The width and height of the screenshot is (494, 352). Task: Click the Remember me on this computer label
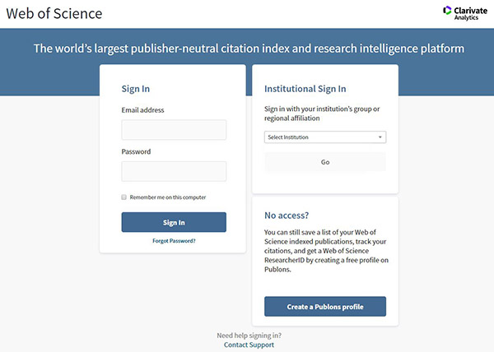(168, 197)
